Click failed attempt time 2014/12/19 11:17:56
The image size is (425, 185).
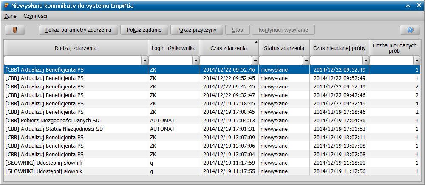coord(340,171)
